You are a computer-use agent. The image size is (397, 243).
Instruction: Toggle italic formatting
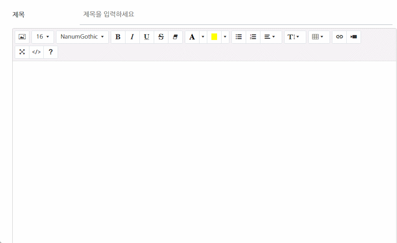point(132,37)
